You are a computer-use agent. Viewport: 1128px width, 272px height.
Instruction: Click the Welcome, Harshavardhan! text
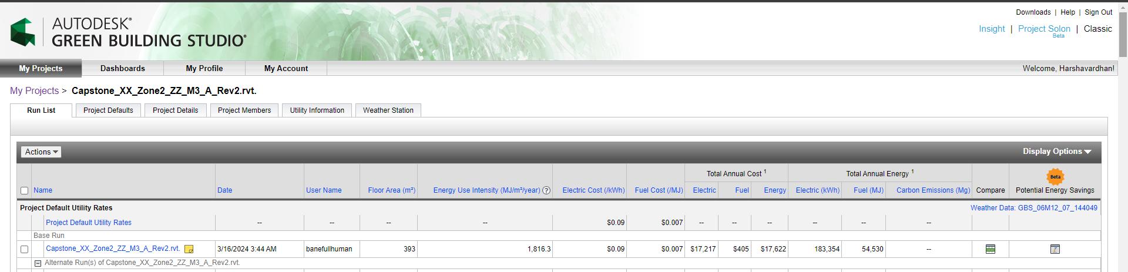click(1068, 69)
